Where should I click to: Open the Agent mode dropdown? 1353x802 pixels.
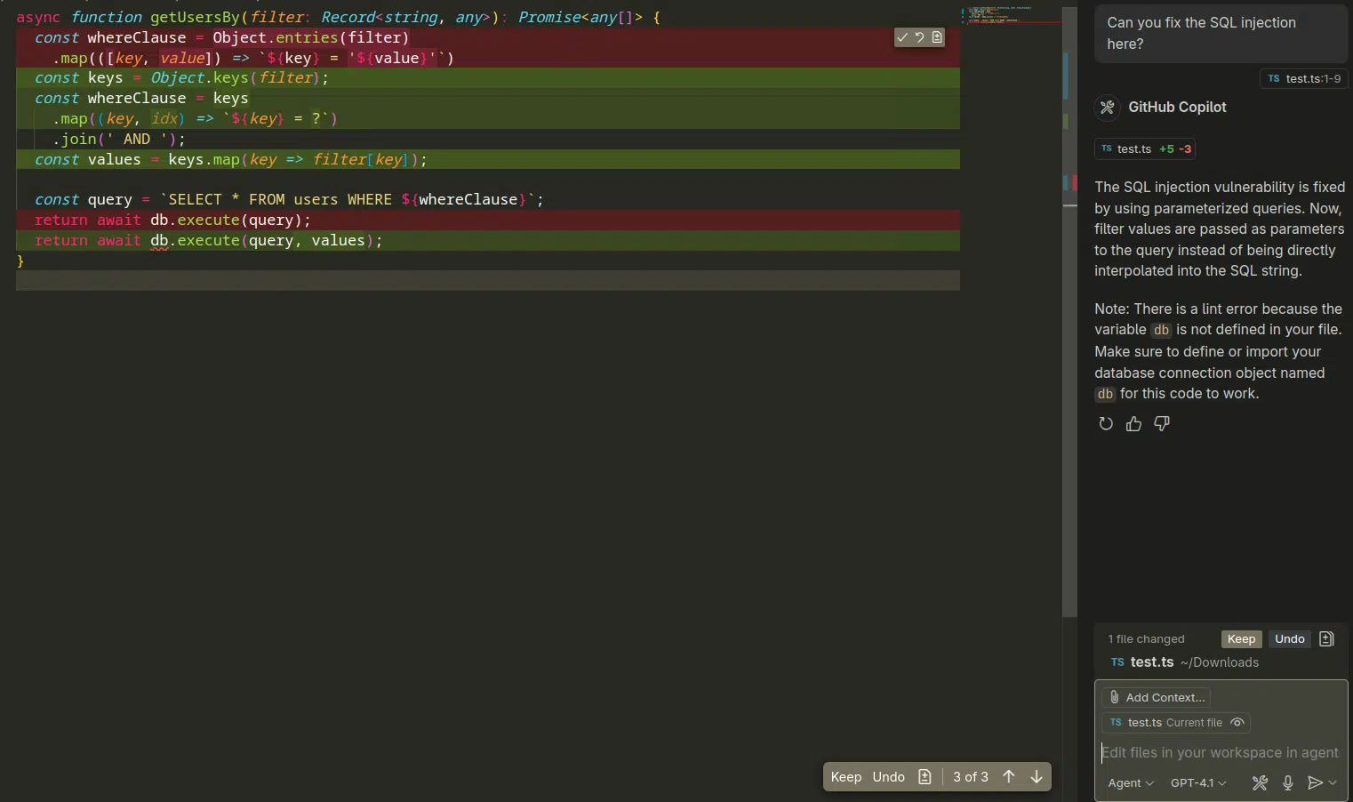1131,783
